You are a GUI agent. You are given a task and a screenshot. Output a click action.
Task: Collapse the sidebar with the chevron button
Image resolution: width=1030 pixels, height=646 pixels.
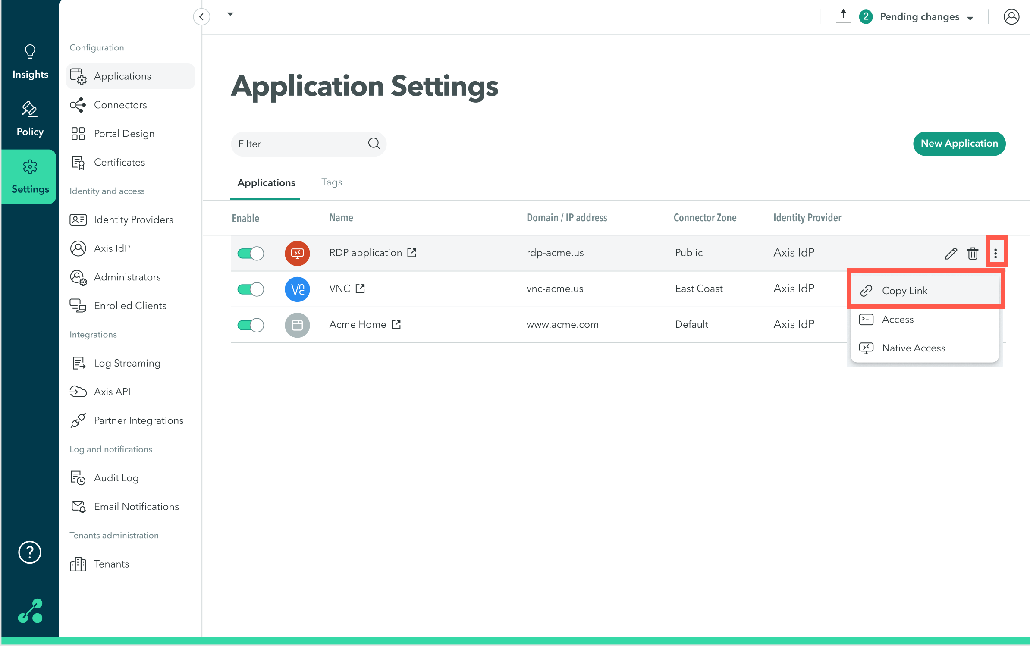[x=201, y=17]
